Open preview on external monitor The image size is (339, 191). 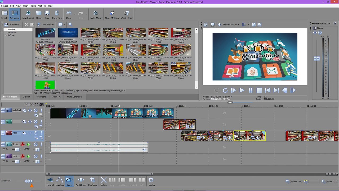point(212,24)
